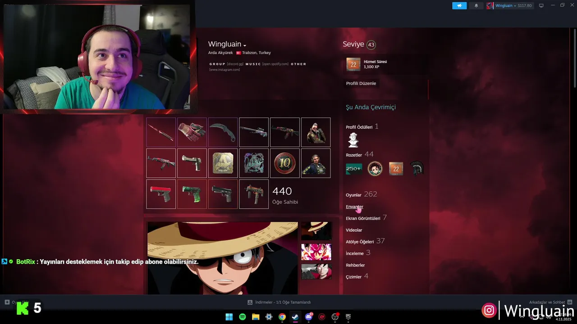Select the red gloves item
The height and width of the screenshot is (324, 577).
(192, 132)
